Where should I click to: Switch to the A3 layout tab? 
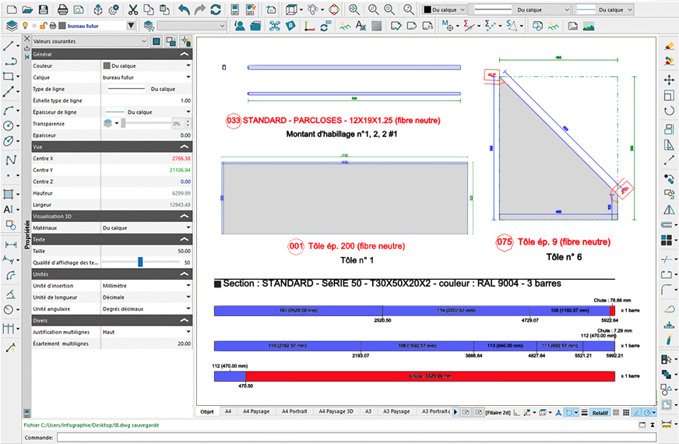368,411
